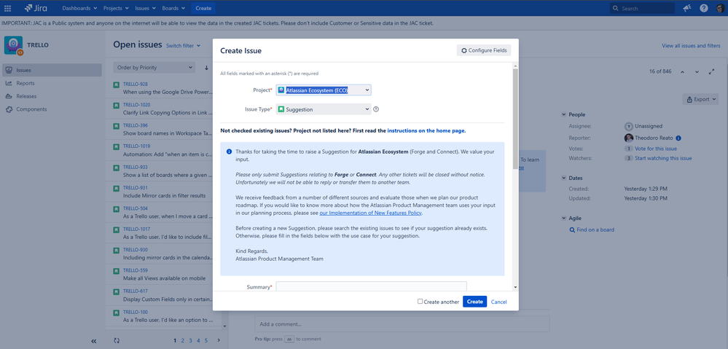Collapse the Dates section

pos(564,179)
